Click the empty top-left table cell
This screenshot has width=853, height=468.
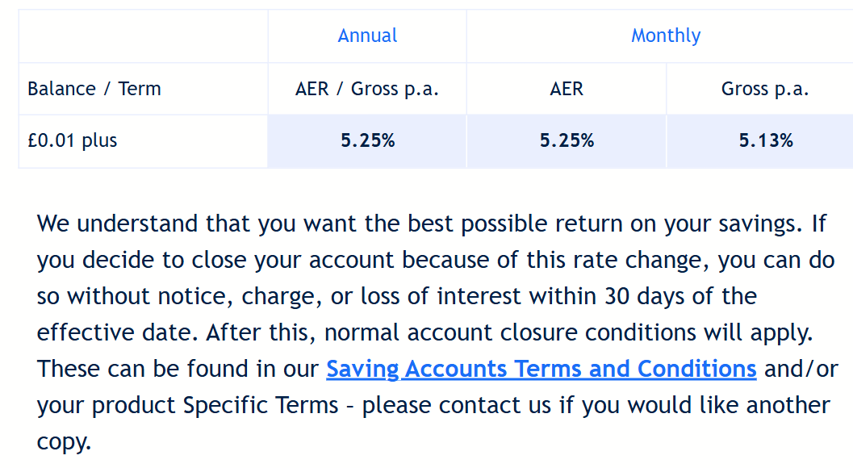(143, 36)
